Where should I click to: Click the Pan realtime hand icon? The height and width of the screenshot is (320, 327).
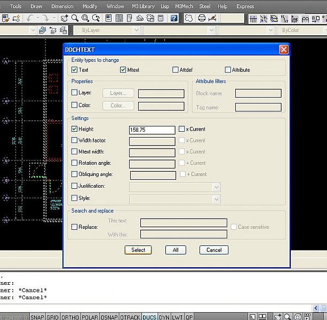65,18
